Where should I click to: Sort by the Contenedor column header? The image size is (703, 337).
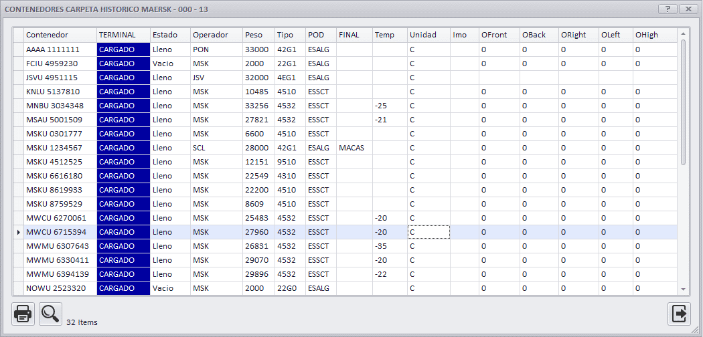[60, 35]
